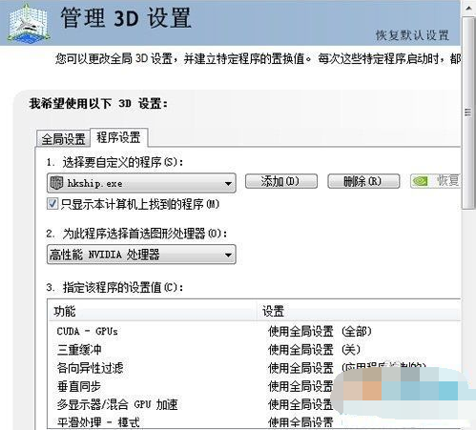Select the 垂直同步 row
This screenshot has height=430, width=476.
254,386
